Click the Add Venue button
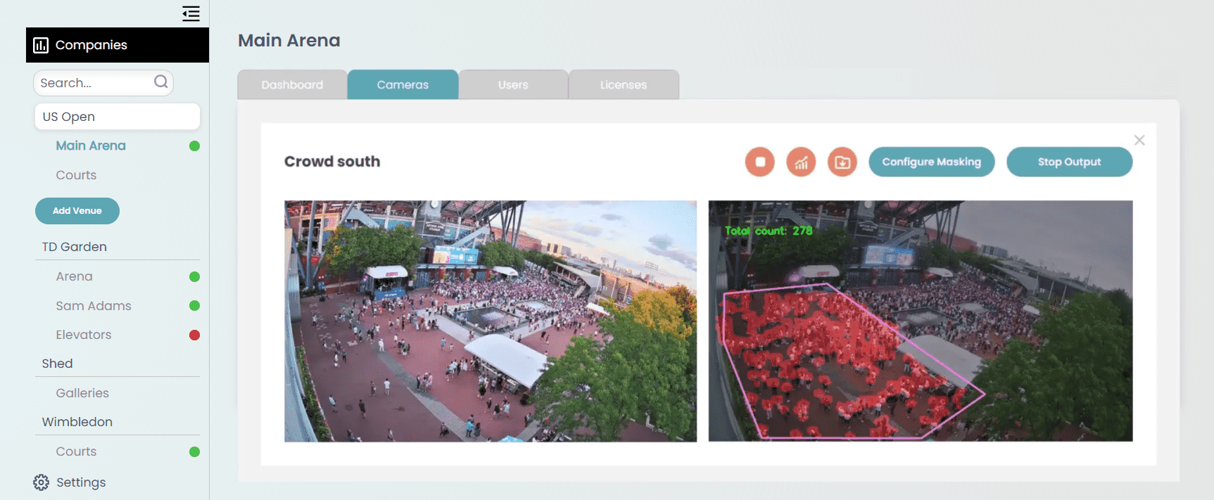Viewport: 1214px width, 500px height. [x=77, y=211]
